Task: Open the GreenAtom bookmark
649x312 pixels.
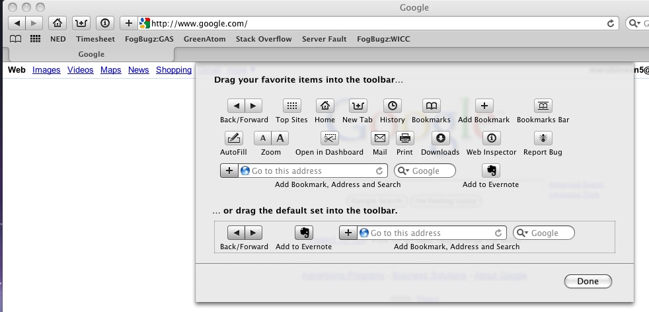Action: (x=204, y=39)
